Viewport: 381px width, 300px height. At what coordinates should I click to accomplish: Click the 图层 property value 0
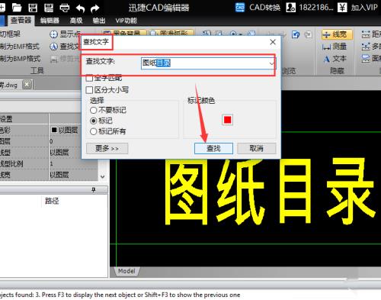52,141
